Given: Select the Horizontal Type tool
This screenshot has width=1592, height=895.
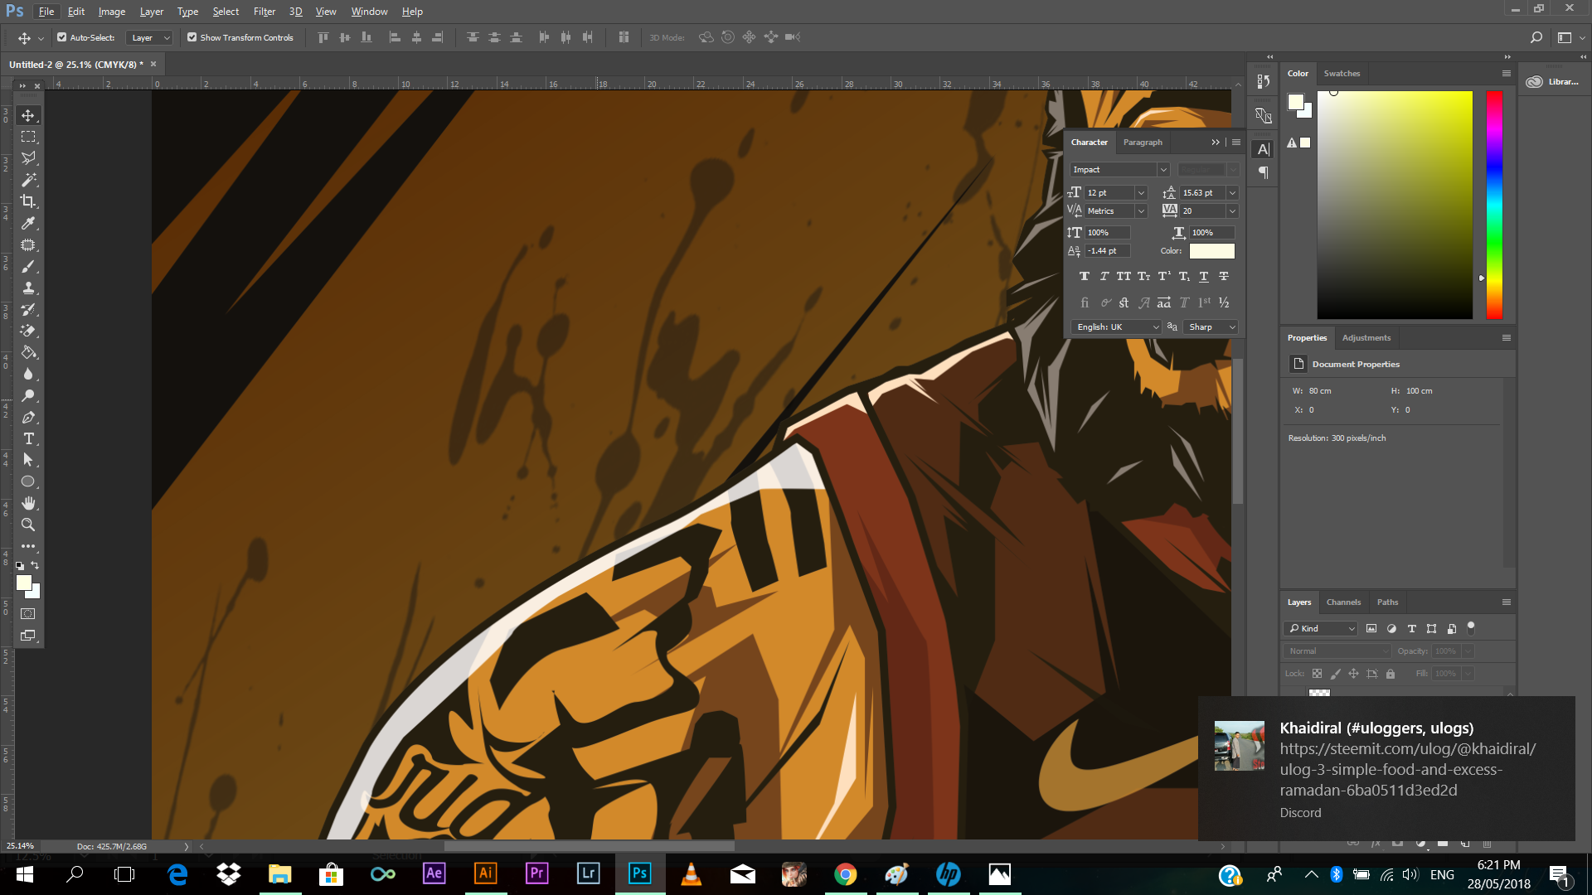Looking at the screenshot, I should (28, 438).
